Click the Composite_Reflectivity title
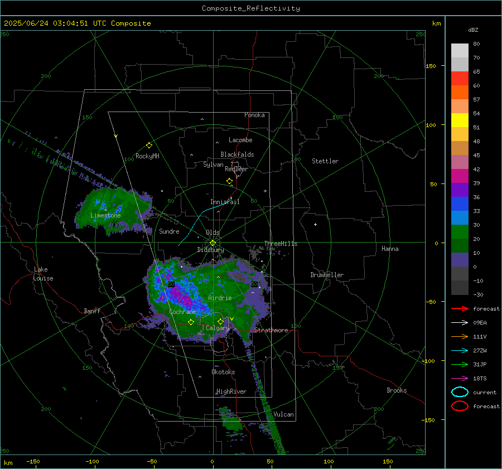 click(251, 8)
